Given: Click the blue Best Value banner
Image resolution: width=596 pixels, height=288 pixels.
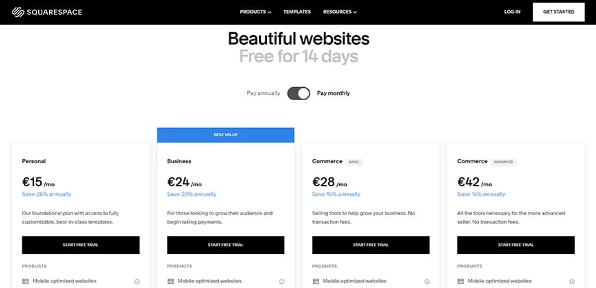Looking at the screenshot, I should 225,134.
